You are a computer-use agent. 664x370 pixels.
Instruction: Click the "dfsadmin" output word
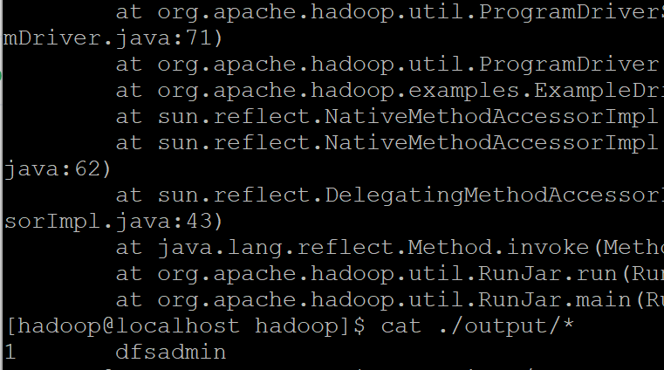[x=171, y=353]
